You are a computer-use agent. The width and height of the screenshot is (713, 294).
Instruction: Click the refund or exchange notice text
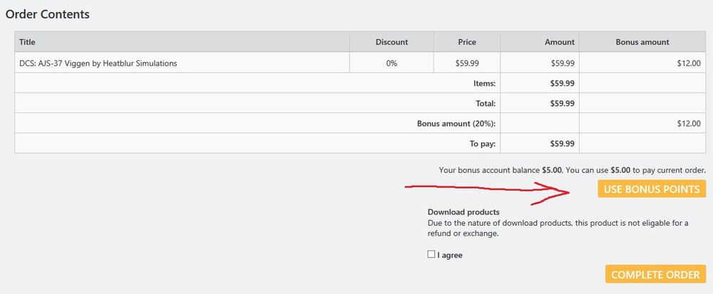click(558, 228)
